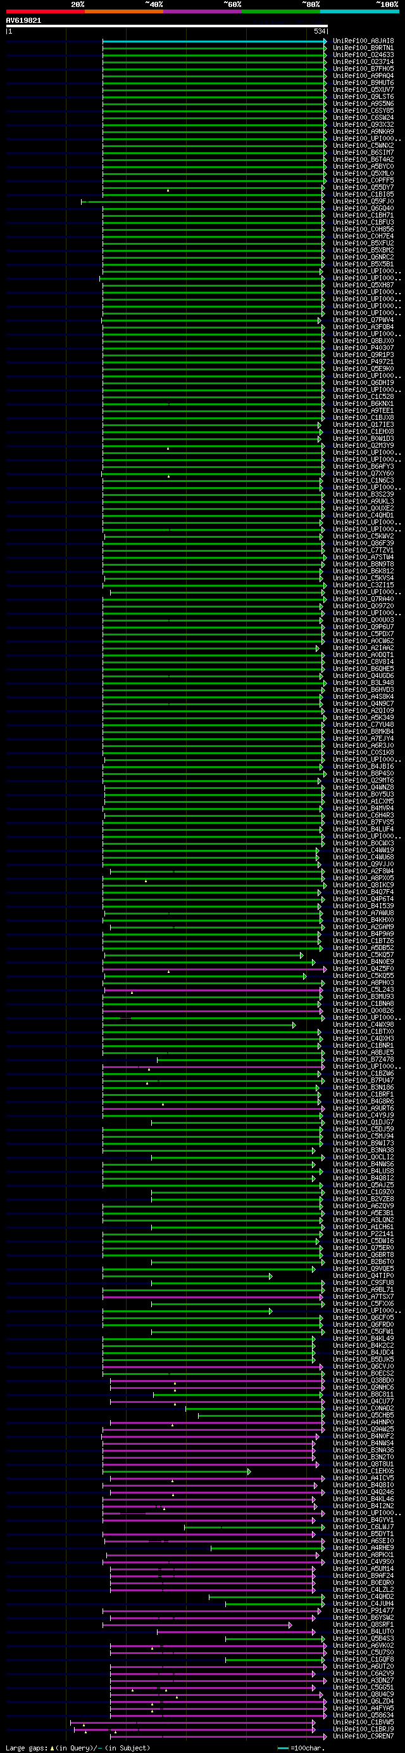
Task: Click the hit label UniRef100_B9HUT6
Action: (x=363, y=83)
